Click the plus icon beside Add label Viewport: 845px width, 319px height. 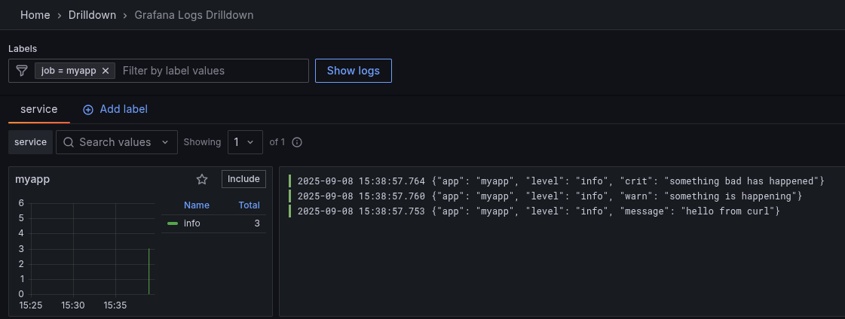(x=88, y=109)
